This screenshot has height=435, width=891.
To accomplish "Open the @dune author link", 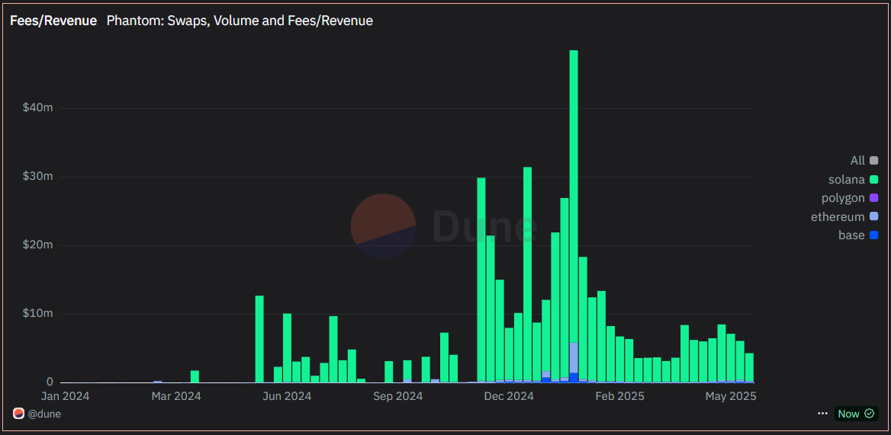I will (43, 414).
